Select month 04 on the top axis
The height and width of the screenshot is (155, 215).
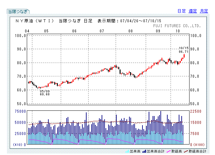click(28, 31)
